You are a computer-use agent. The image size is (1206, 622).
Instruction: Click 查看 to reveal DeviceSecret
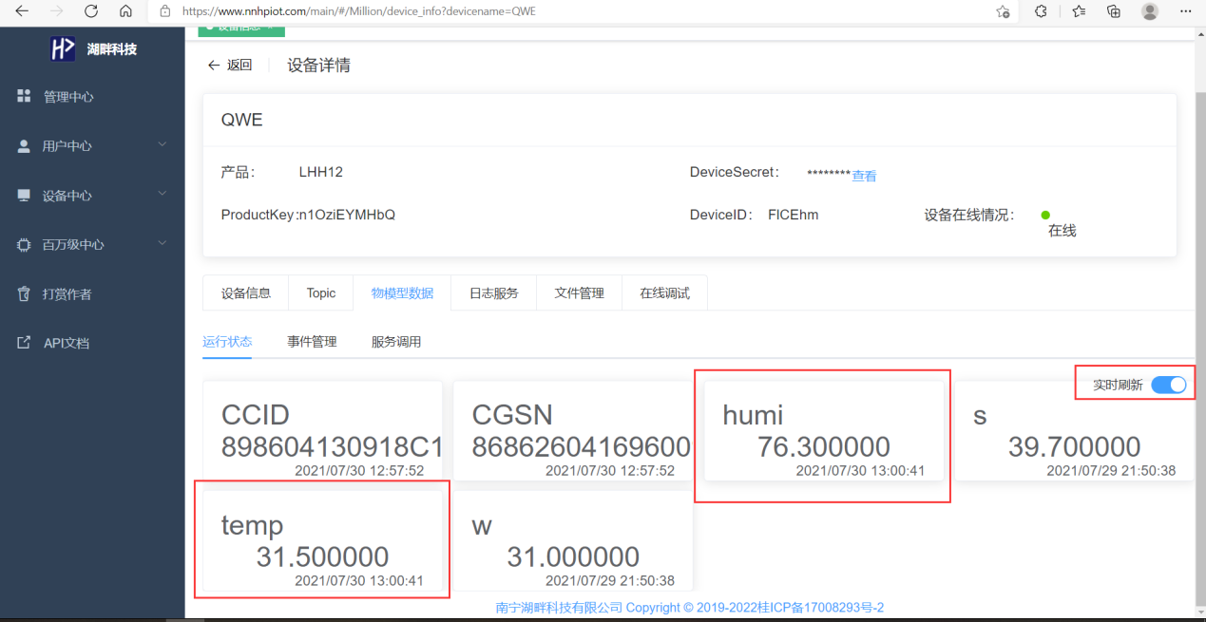pyautogui.click(x=864, y=176)
